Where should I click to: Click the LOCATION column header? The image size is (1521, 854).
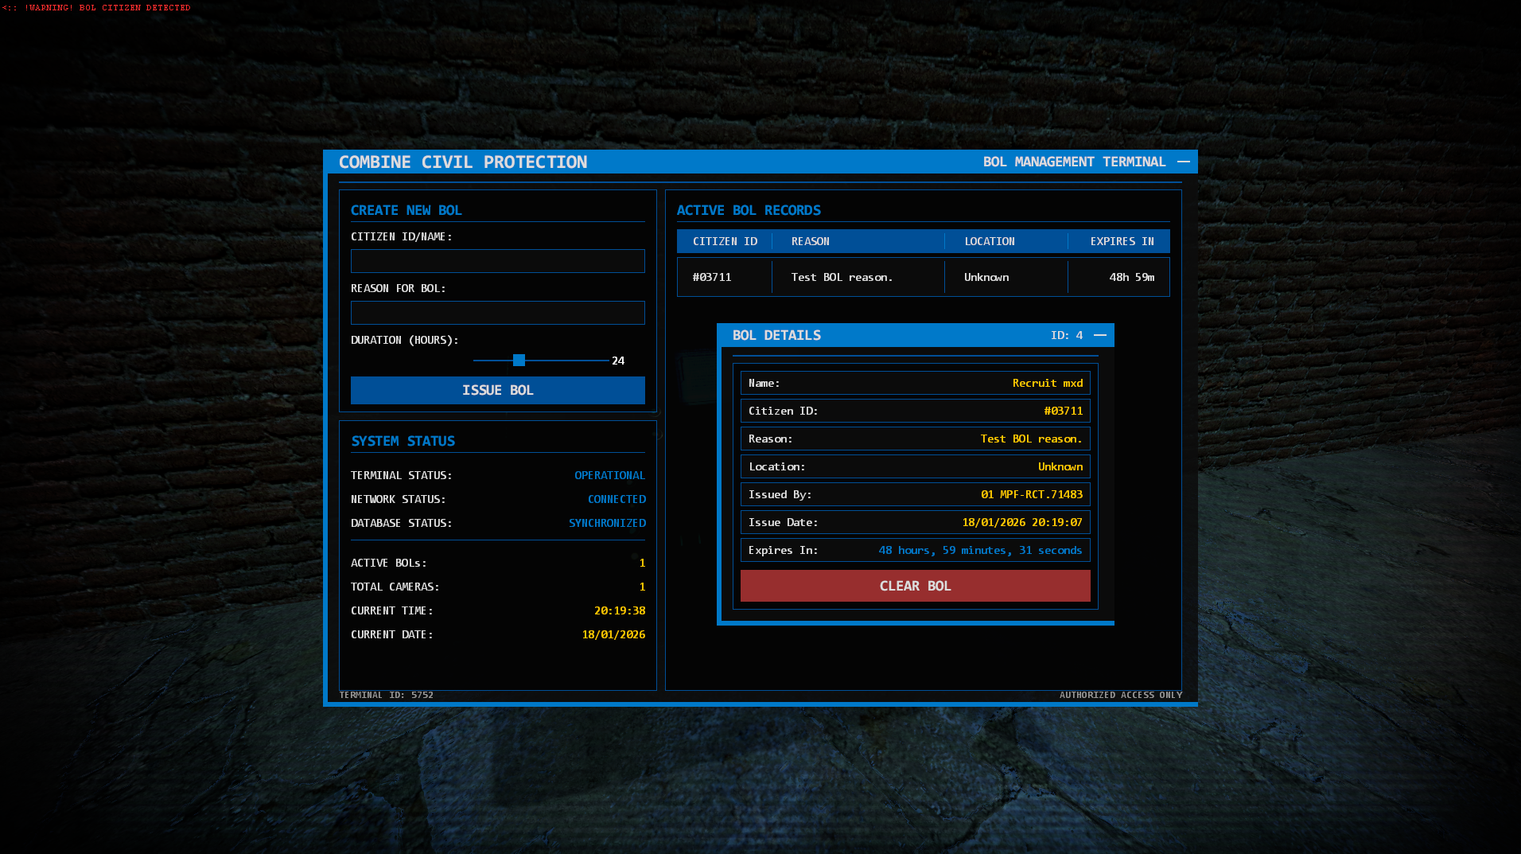click(990, 241)
